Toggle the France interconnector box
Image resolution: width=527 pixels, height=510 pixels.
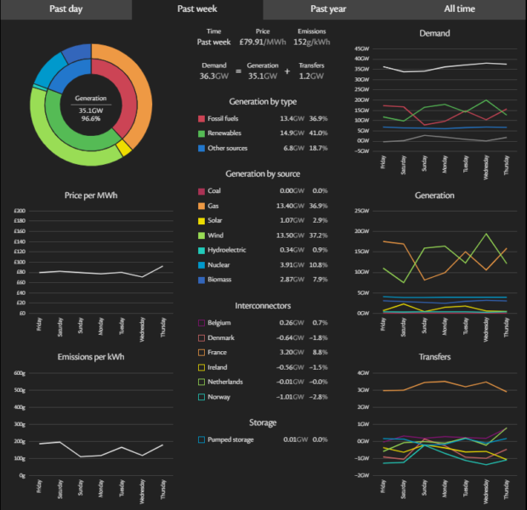[201, 352]
